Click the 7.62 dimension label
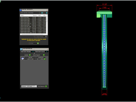 (x=105, y=7)
